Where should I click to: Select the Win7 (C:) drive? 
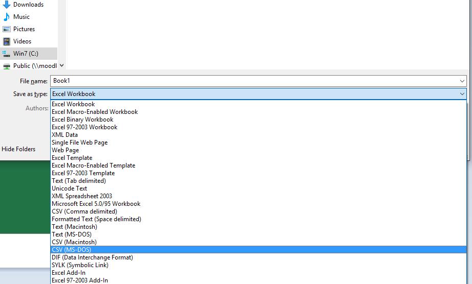coord(28,54)
